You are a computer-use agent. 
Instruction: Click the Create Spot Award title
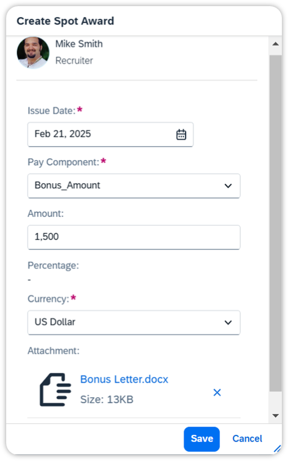click(65, 21)
